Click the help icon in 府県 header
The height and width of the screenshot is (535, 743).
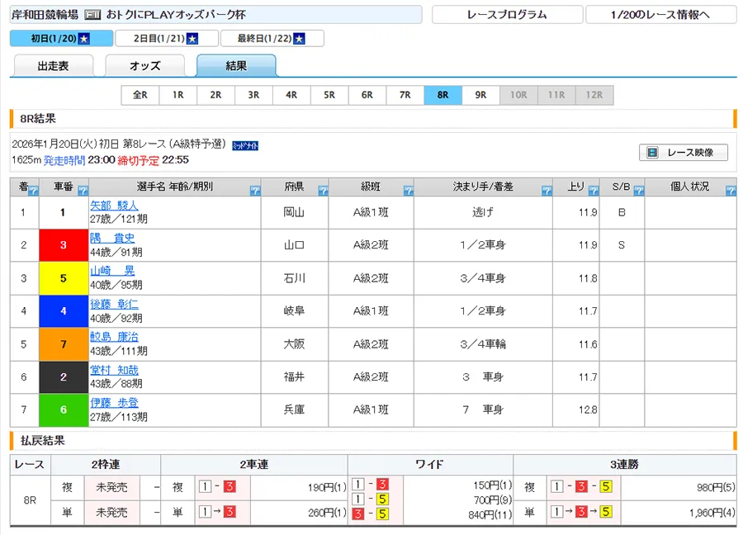pyautogui.click(x=323, y=191)
